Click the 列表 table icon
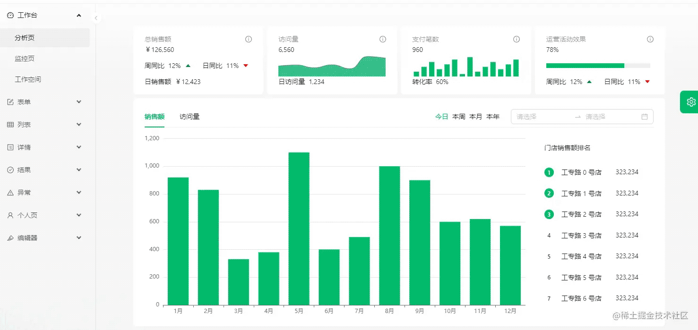Screen dimensions: 698x330 [x=10, y=125]
